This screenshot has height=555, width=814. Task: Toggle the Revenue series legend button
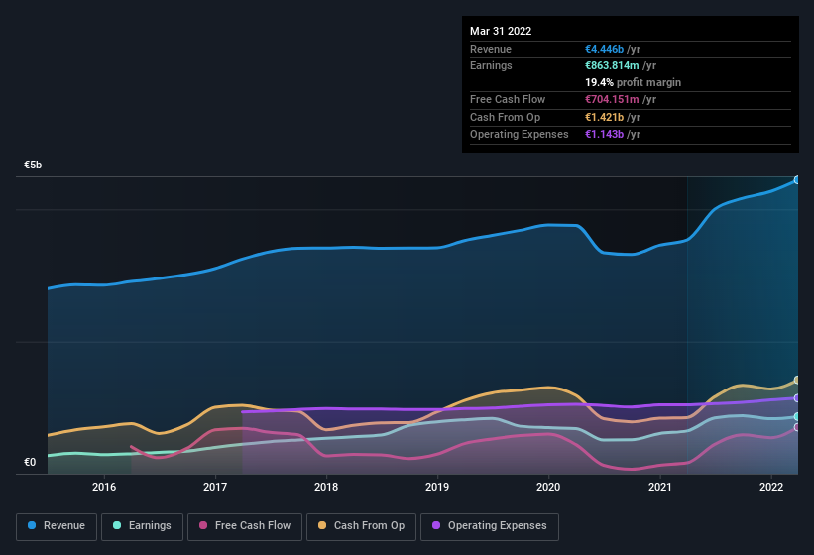[57, 526]
